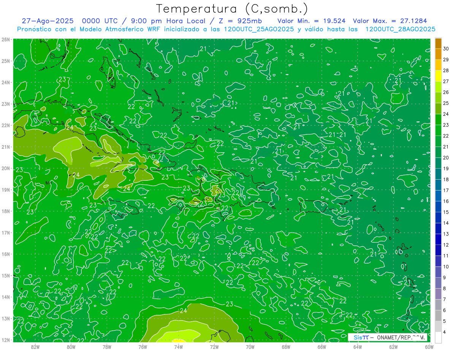Select the "16N" latitude tick label
This screenshot has height=352, width=456.
6,254
